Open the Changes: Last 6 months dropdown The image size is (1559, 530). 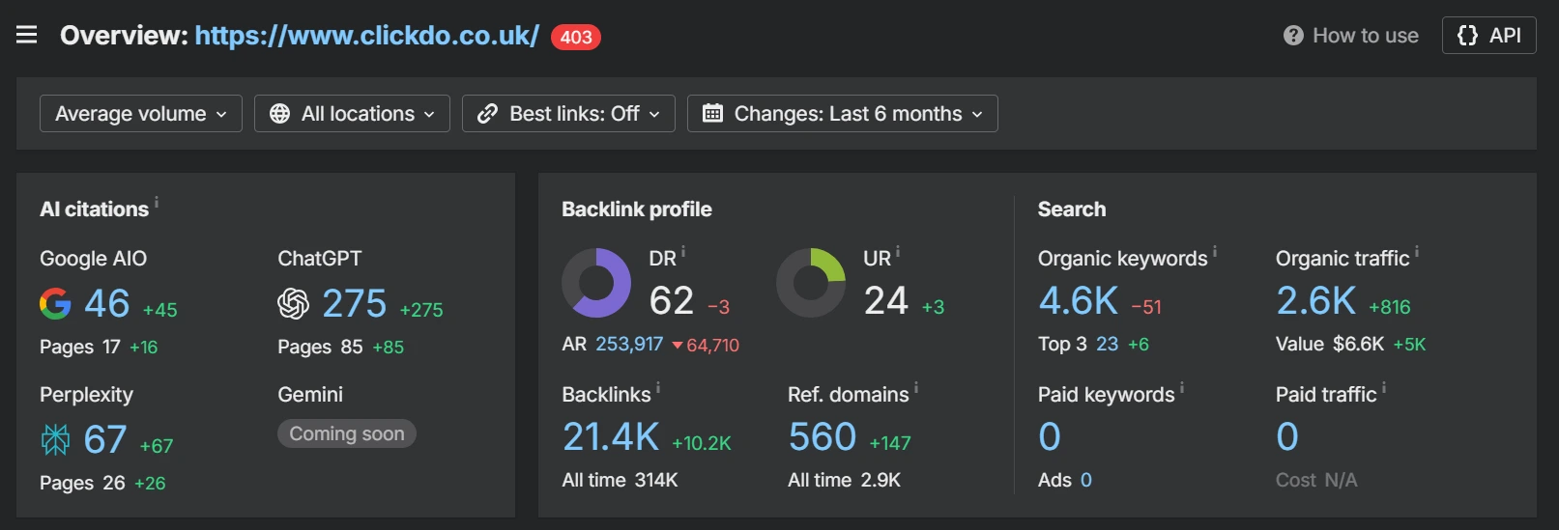[843, 114]
